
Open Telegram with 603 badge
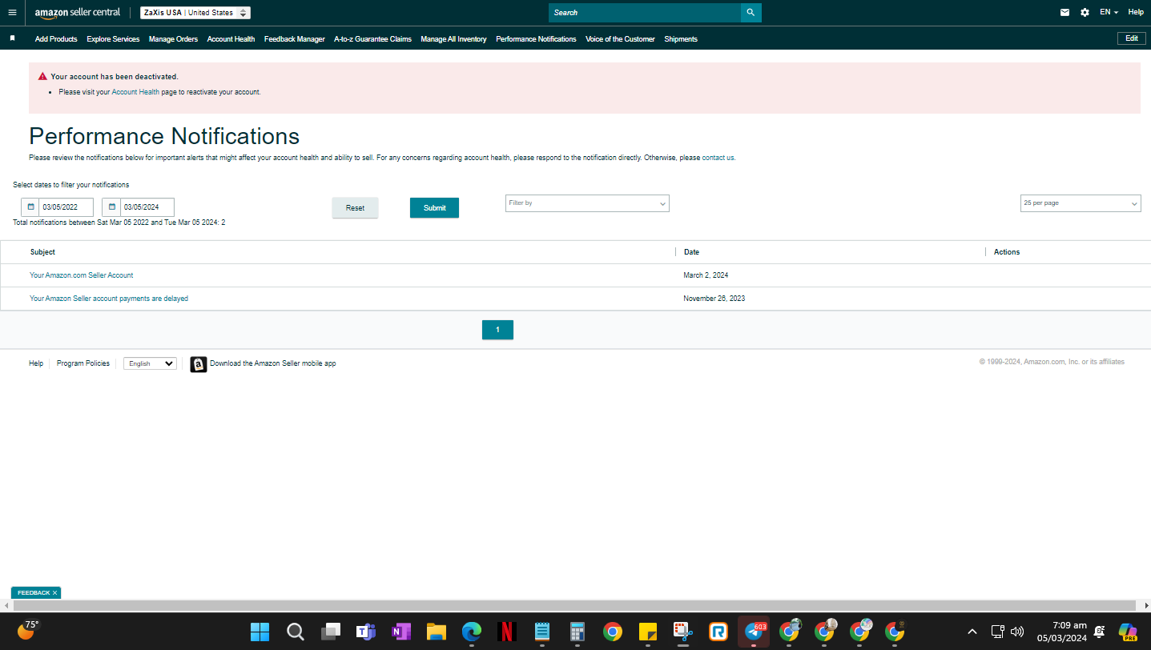tap(754, 632)
